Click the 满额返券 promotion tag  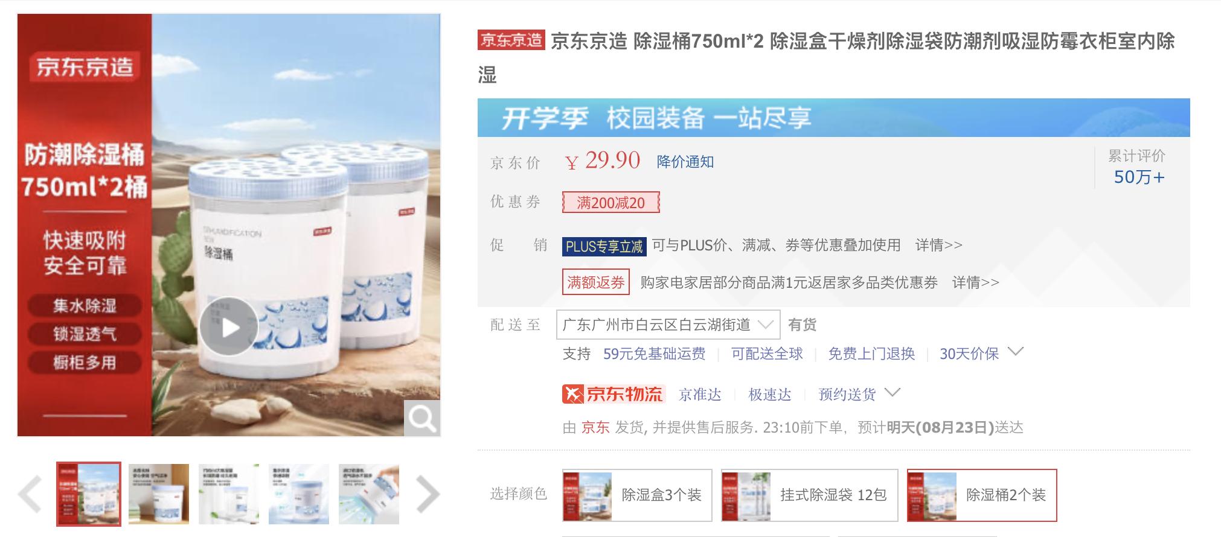596,282
